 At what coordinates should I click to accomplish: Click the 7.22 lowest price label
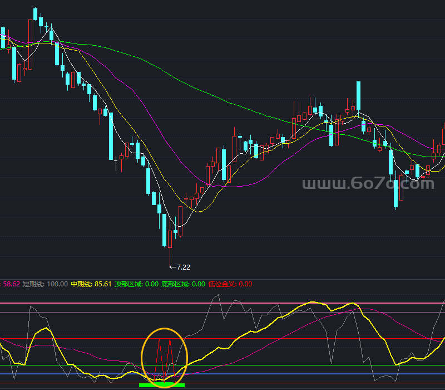pos(183,267)
